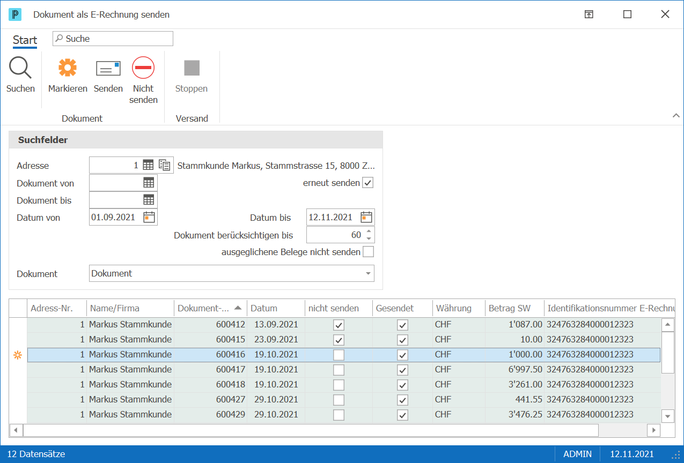Click ADMIN in the status bar
Image resolution: width=684 pixels, height=463 pixels.
tap(577, 454)
